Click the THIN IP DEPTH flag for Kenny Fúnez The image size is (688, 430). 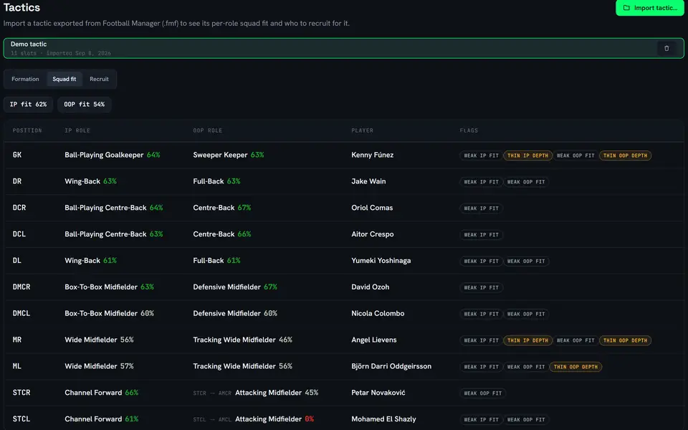point(528,156)
